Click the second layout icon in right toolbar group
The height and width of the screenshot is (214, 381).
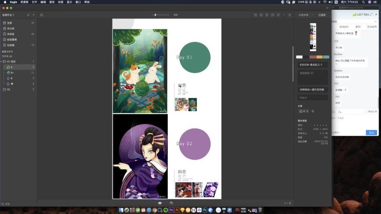coord(261,15)
